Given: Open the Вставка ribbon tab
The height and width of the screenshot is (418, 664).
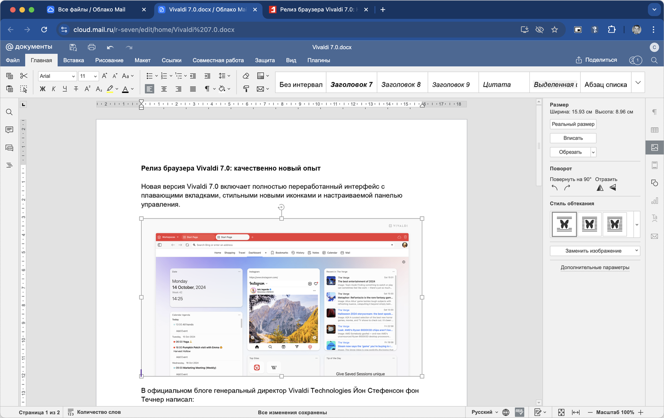Looking at the screenshot, I should tap(73, 60).
